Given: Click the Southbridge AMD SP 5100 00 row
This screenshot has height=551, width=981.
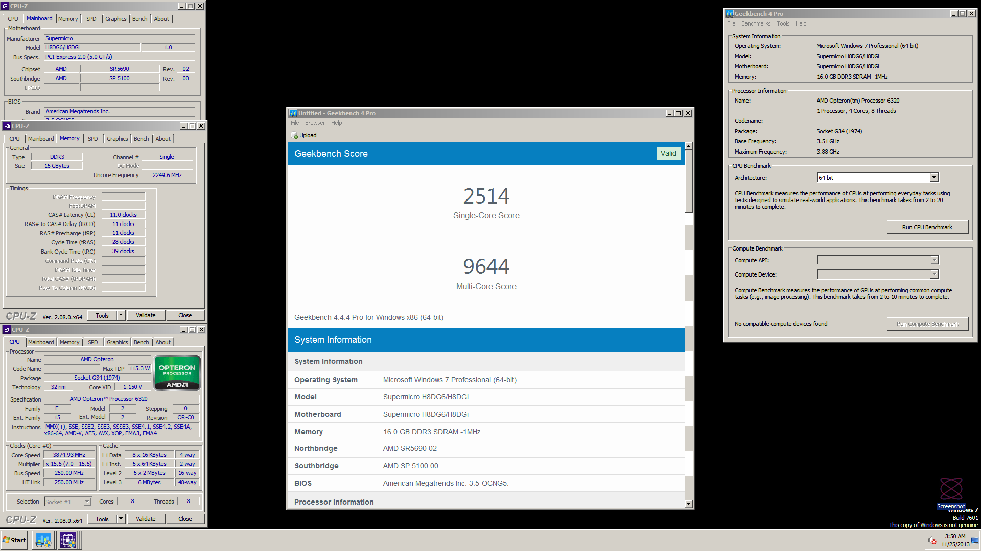Looking at the screenshot, I should tap(486, 466).
